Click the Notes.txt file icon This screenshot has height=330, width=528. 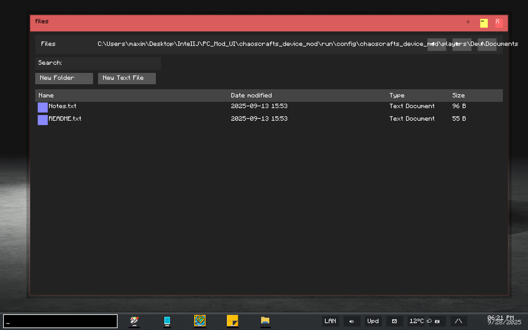43,107
